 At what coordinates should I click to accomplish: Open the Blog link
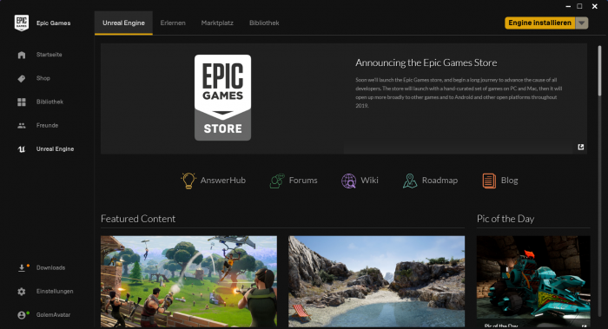pos(510,181)
